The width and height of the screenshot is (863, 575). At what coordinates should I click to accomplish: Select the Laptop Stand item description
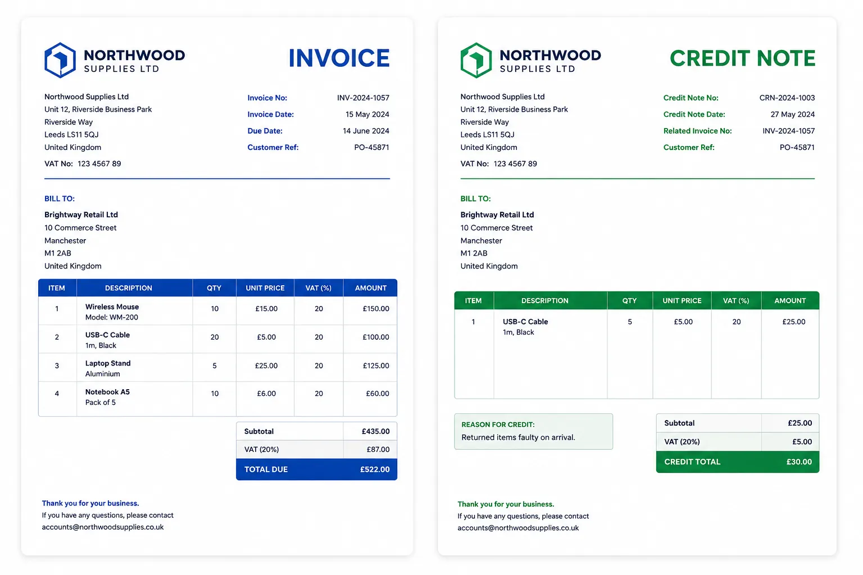click(x=108, y=368)
